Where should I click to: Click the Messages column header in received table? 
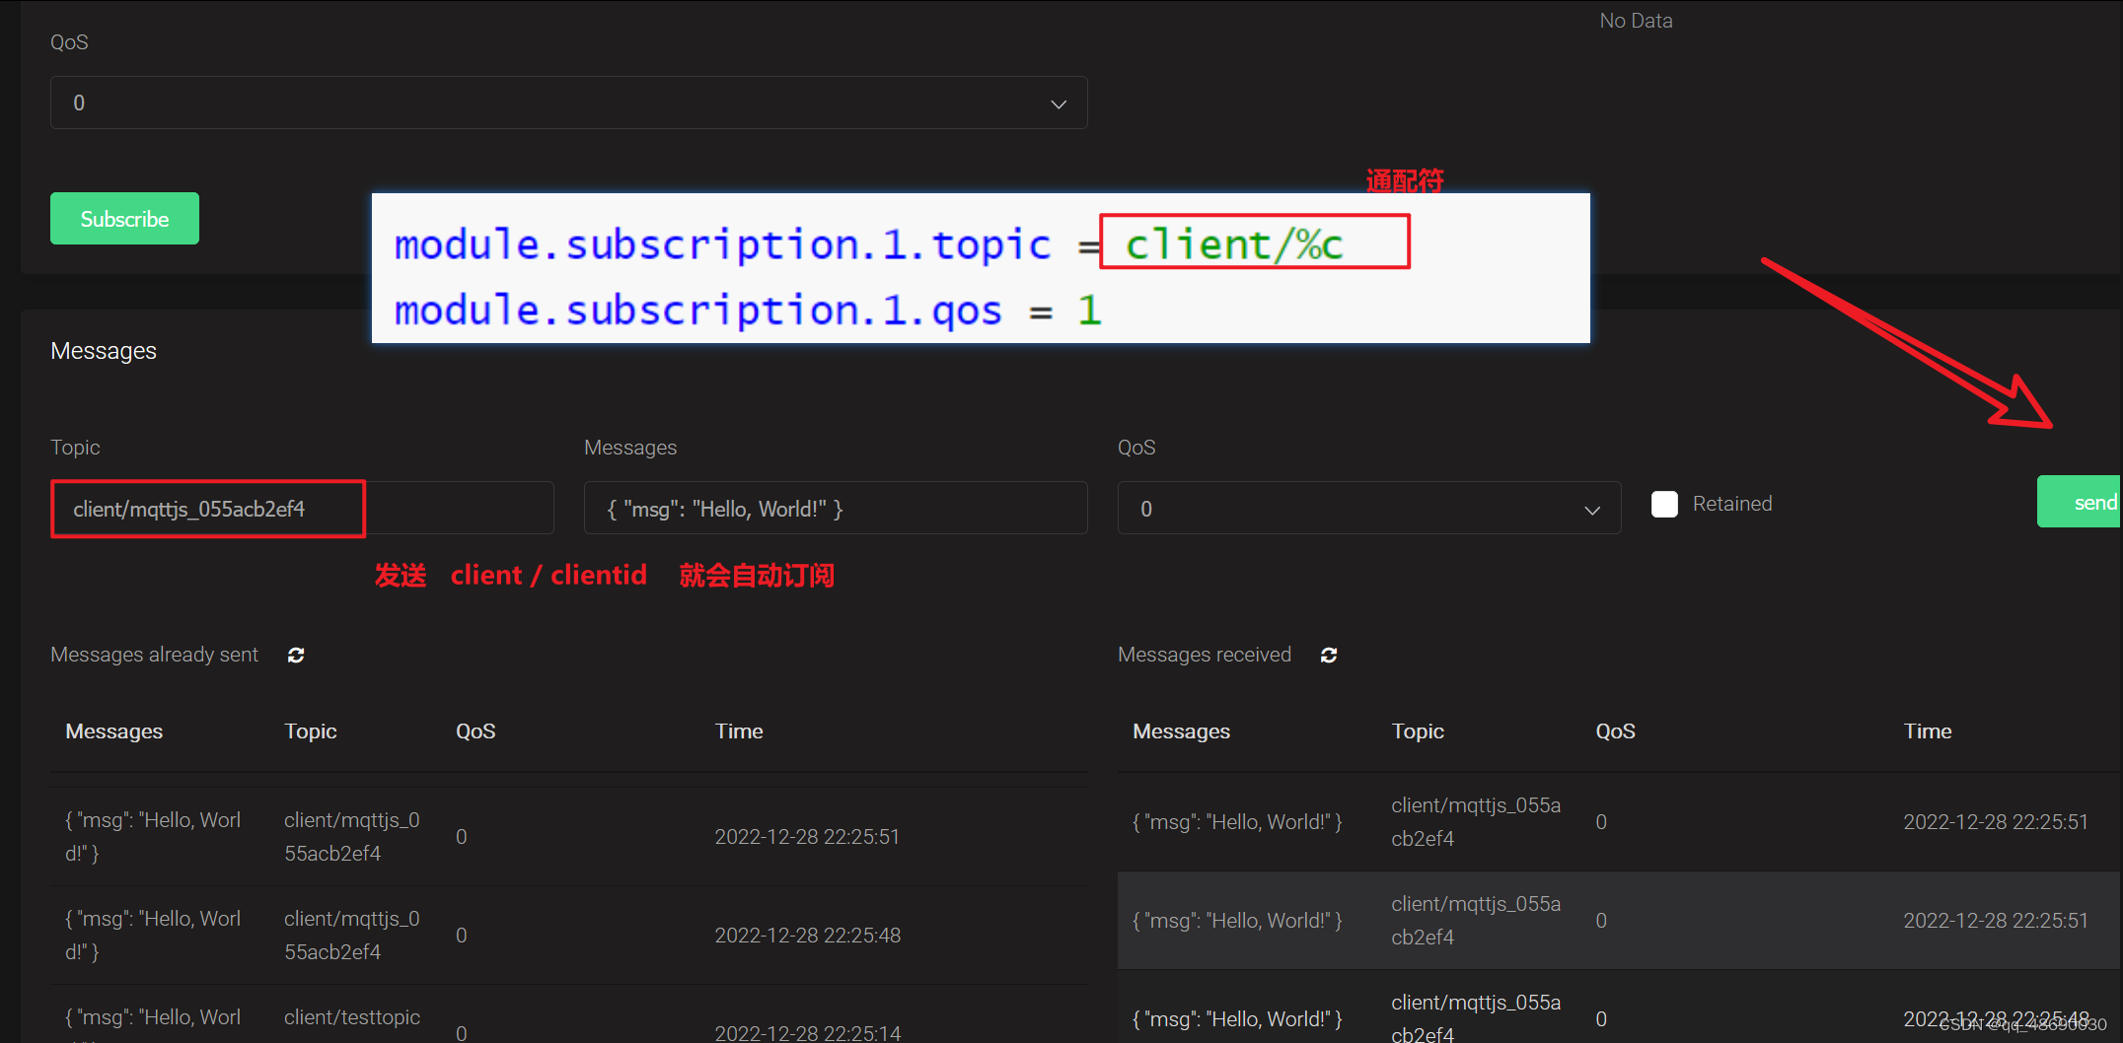[1181, 731]
